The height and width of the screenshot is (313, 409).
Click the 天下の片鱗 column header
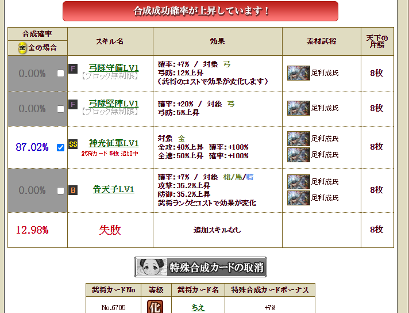tap(377, 41)
